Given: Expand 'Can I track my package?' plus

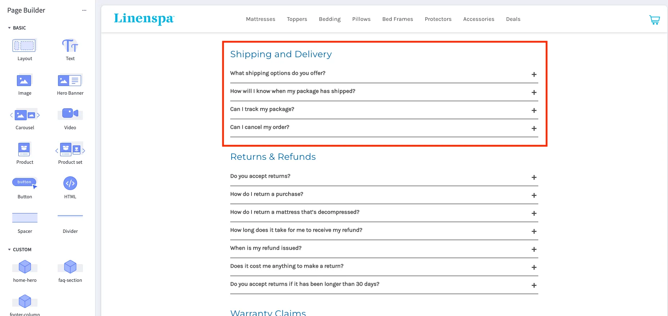Looking at the screenshot, I should (534, 110).
